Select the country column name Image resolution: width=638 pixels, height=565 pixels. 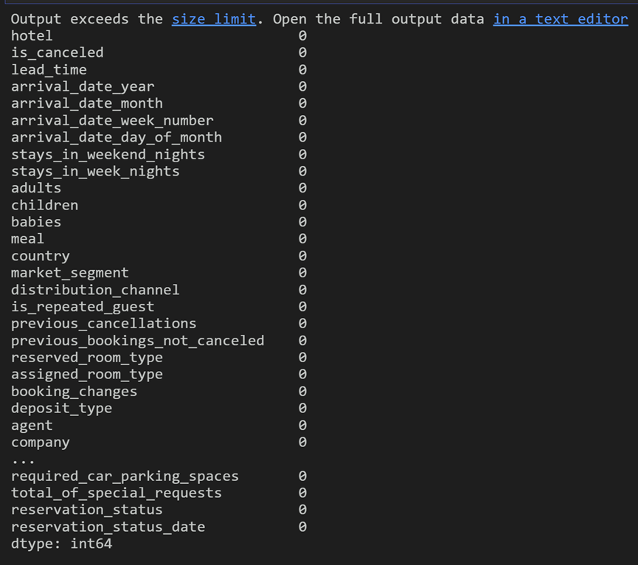pos(41,256)
